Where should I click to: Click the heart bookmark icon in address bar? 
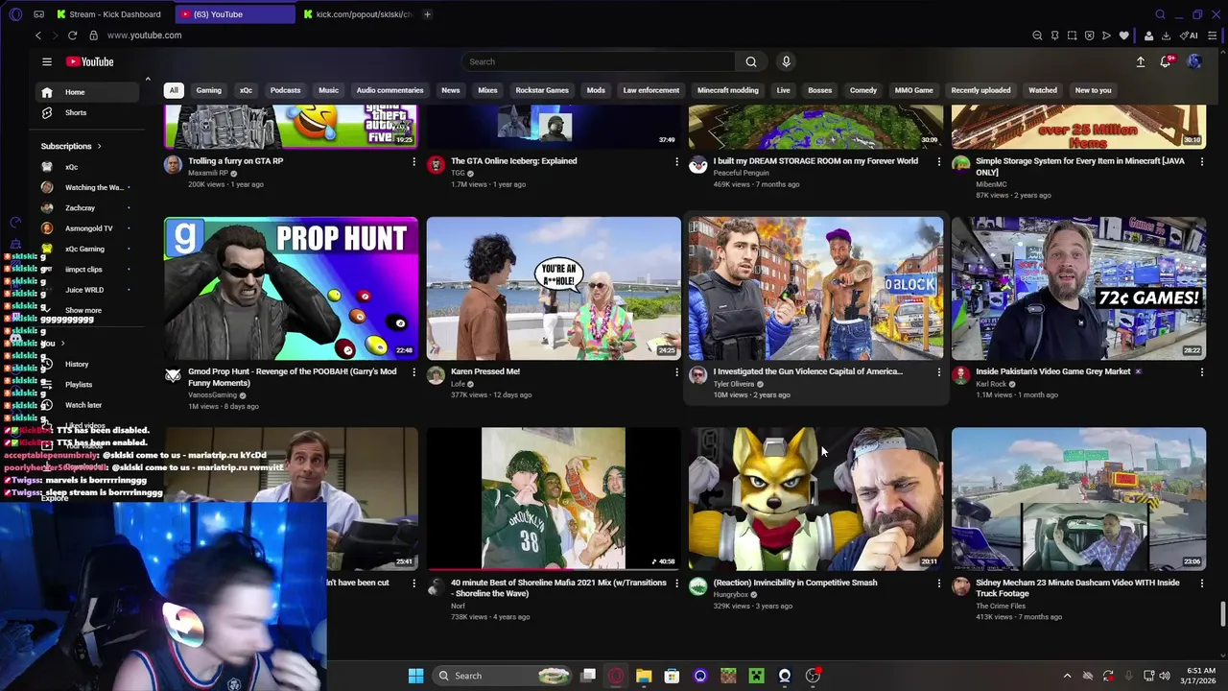(x=1123, y=36)
